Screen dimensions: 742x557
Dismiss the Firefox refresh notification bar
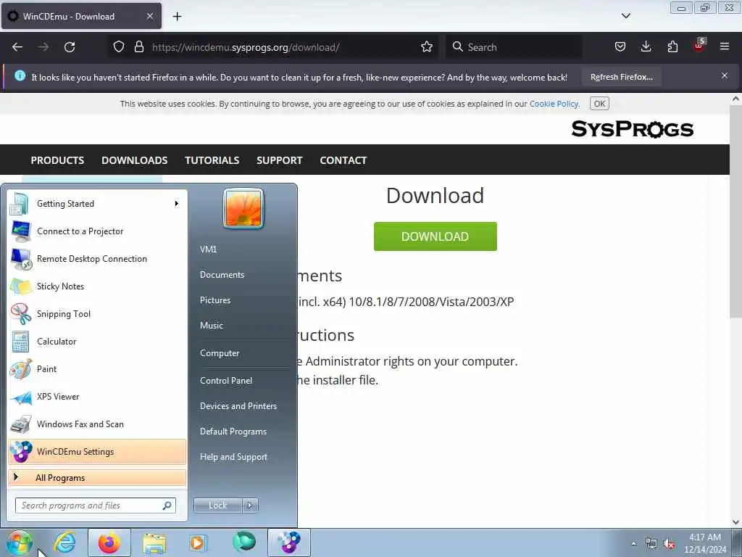pyautogui.click(x=725, y=75)
